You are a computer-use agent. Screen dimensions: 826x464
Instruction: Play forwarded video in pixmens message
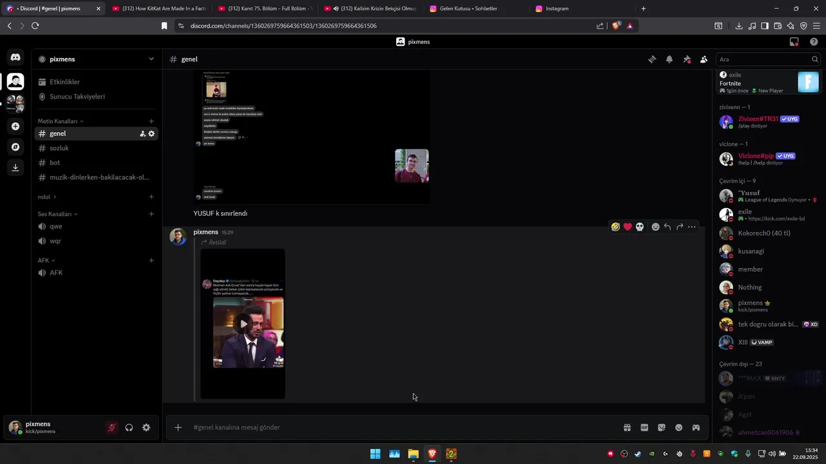[x=243, y=324]
